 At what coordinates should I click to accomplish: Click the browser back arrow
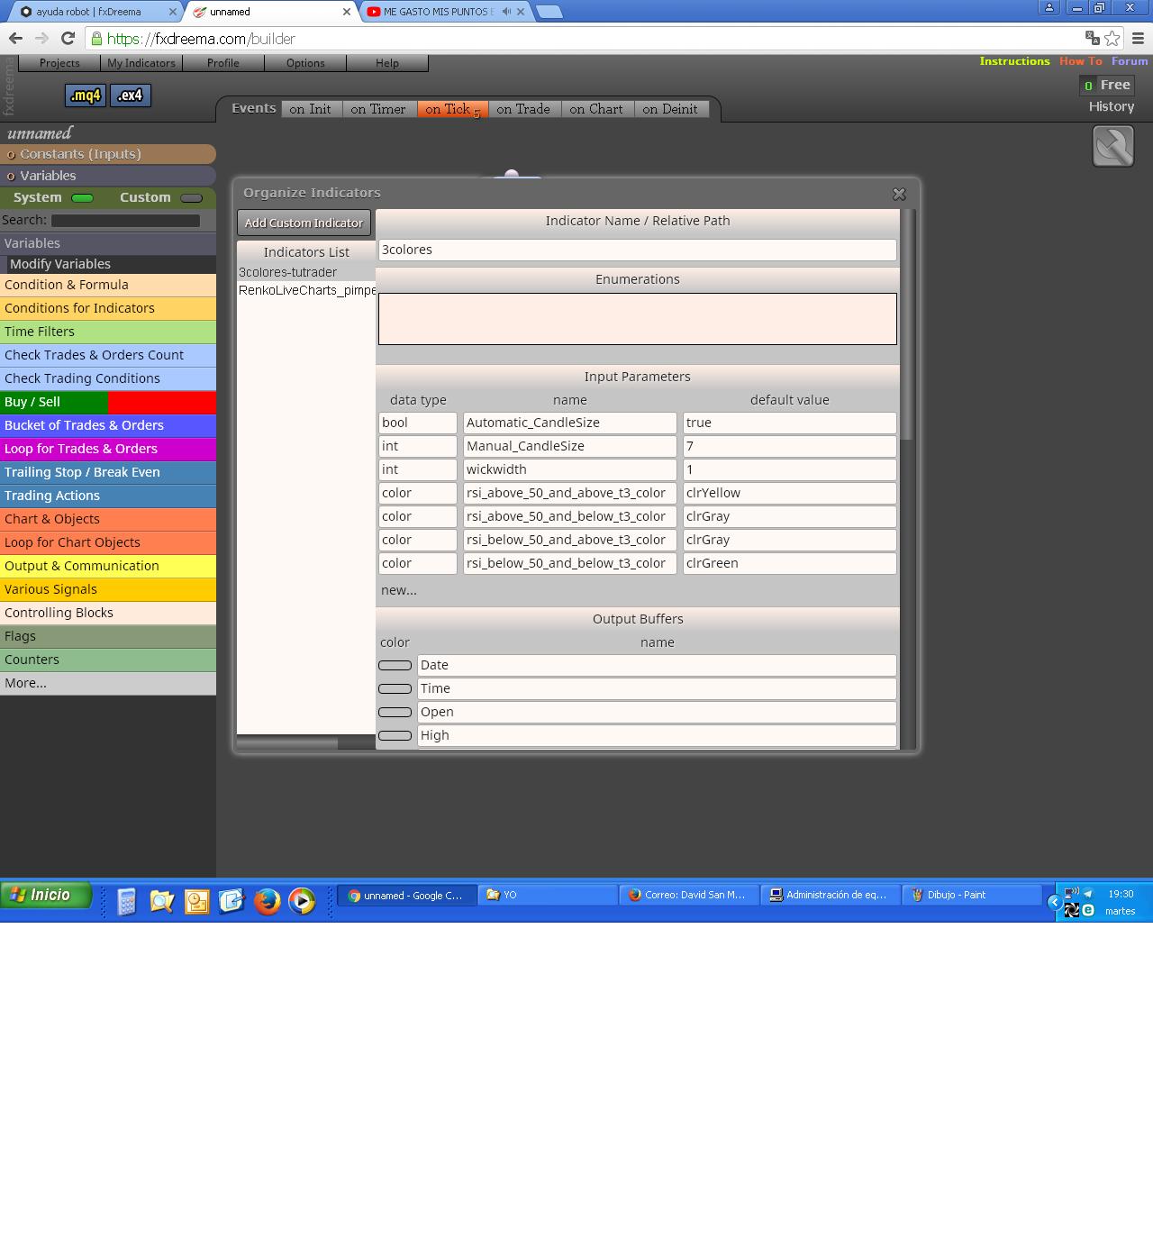pyautogui.click(x=15, y=38)
